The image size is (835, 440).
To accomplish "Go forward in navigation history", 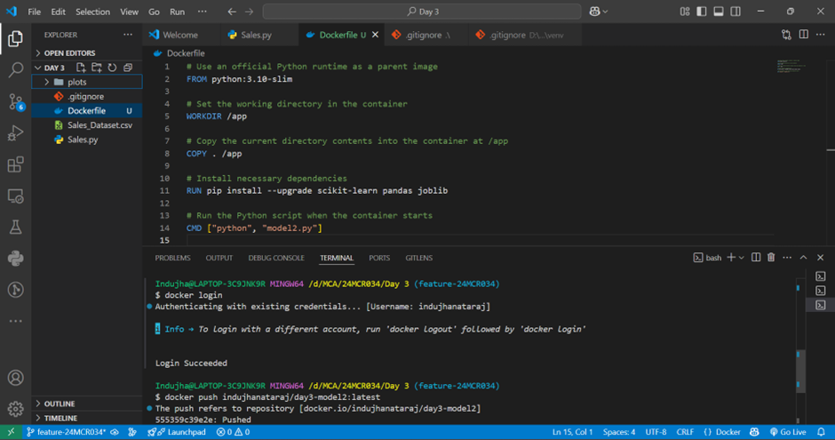I will click(x=250, y=12).
